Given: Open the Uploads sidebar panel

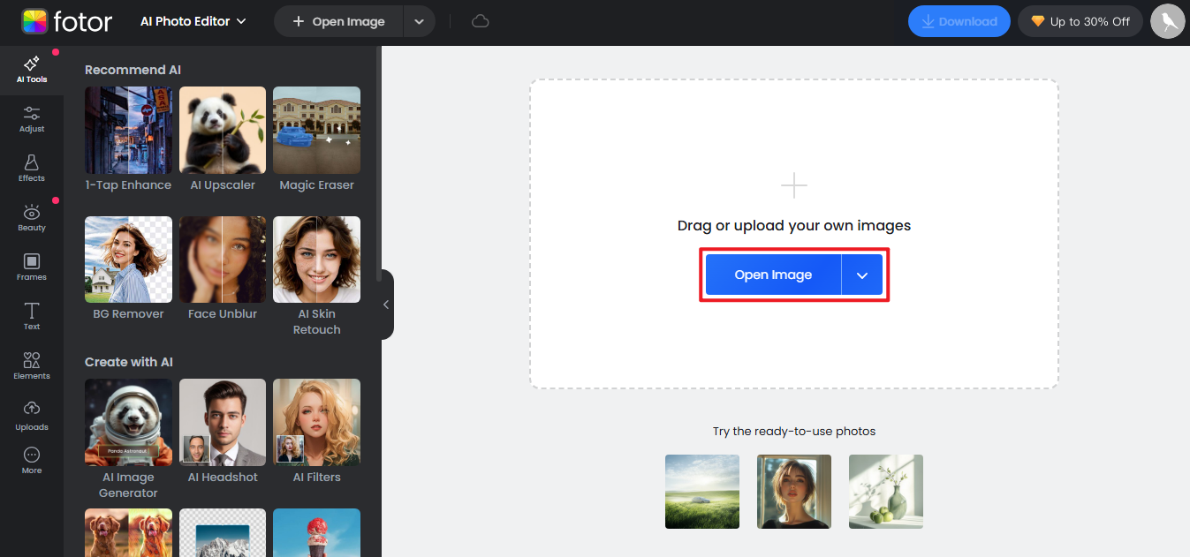Looking at the screenshot, I should [x=32, y=416].
